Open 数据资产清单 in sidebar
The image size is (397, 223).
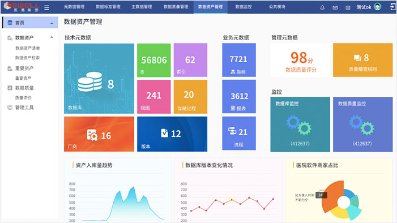tap(28, 48)
